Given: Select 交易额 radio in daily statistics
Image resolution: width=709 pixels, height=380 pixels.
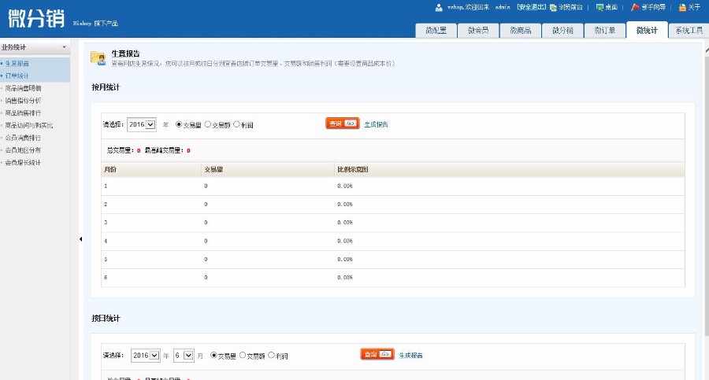Looking at the screenshot, I should (243, 355).
